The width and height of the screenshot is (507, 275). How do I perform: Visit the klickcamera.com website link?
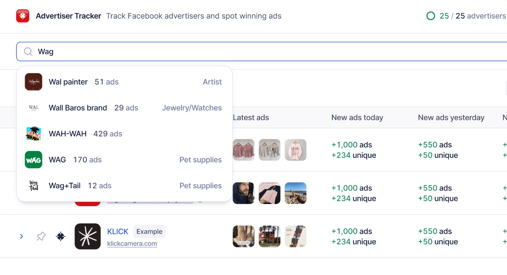[132, 244]
